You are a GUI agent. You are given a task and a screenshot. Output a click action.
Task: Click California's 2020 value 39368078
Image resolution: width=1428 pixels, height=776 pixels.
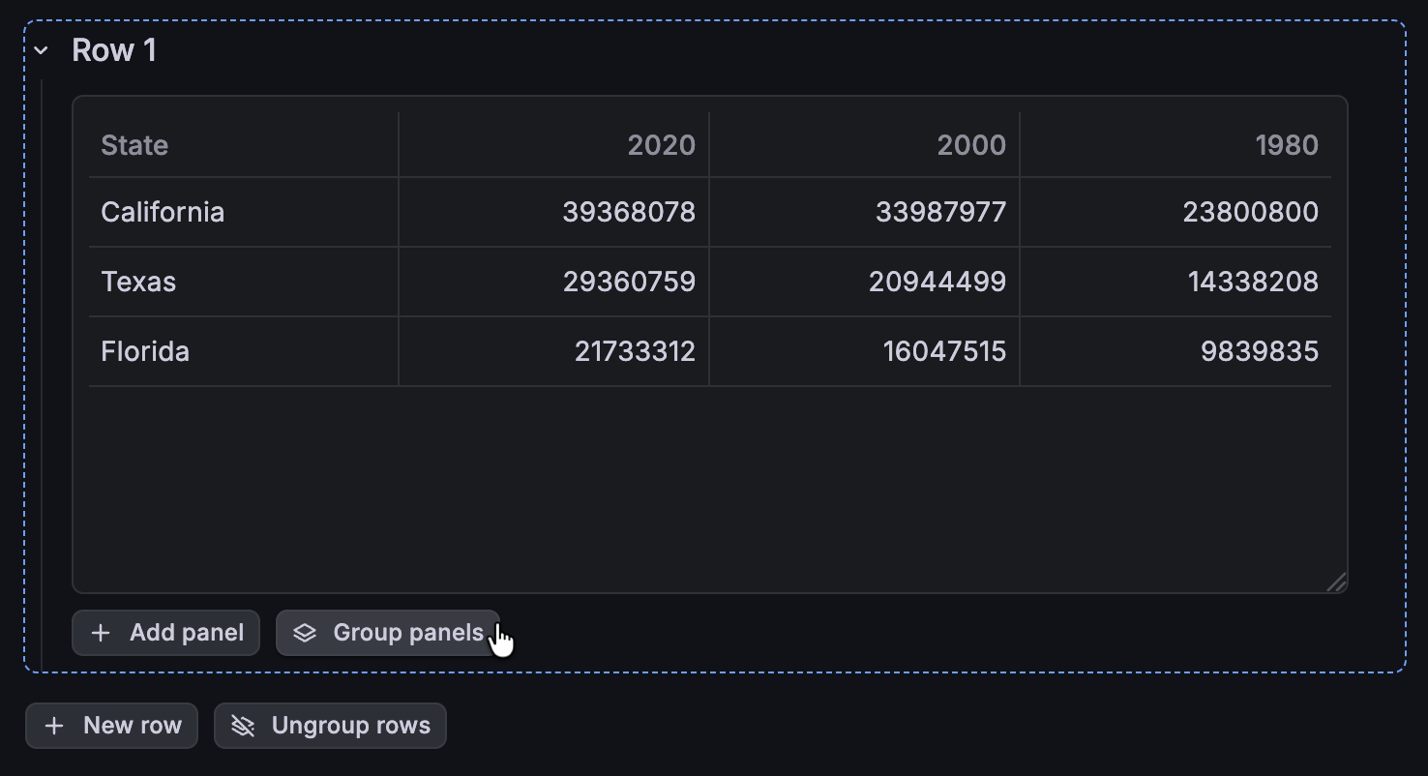pos(629,212)
